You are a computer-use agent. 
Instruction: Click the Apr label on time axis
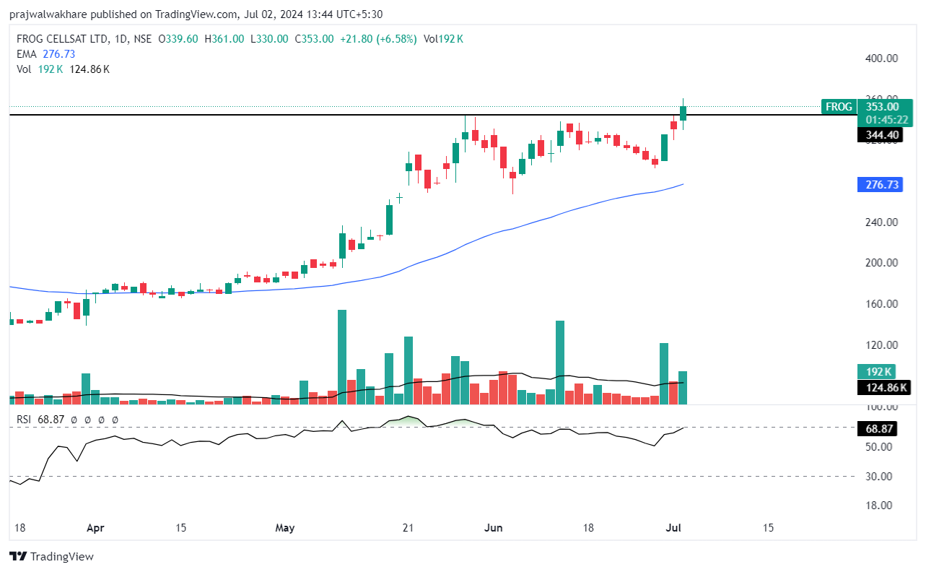(95, 528)
